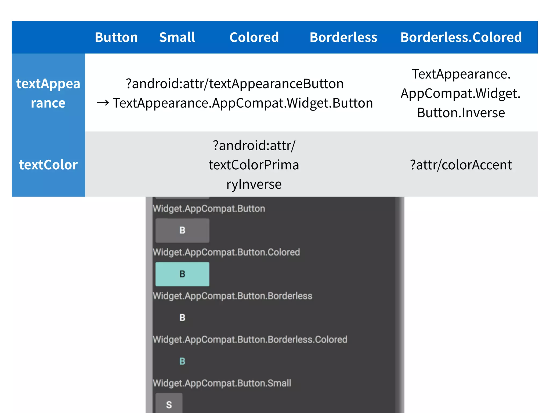Screen dimensions: 550x413
Task: Select the Borderless column header
Action: tap(343, 37)
